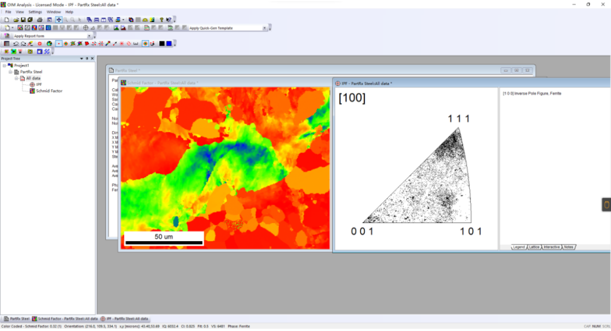Click the black color swatch in the toolbar
Viewport: 611px width, 331px height.
click(x=162, y=43)
